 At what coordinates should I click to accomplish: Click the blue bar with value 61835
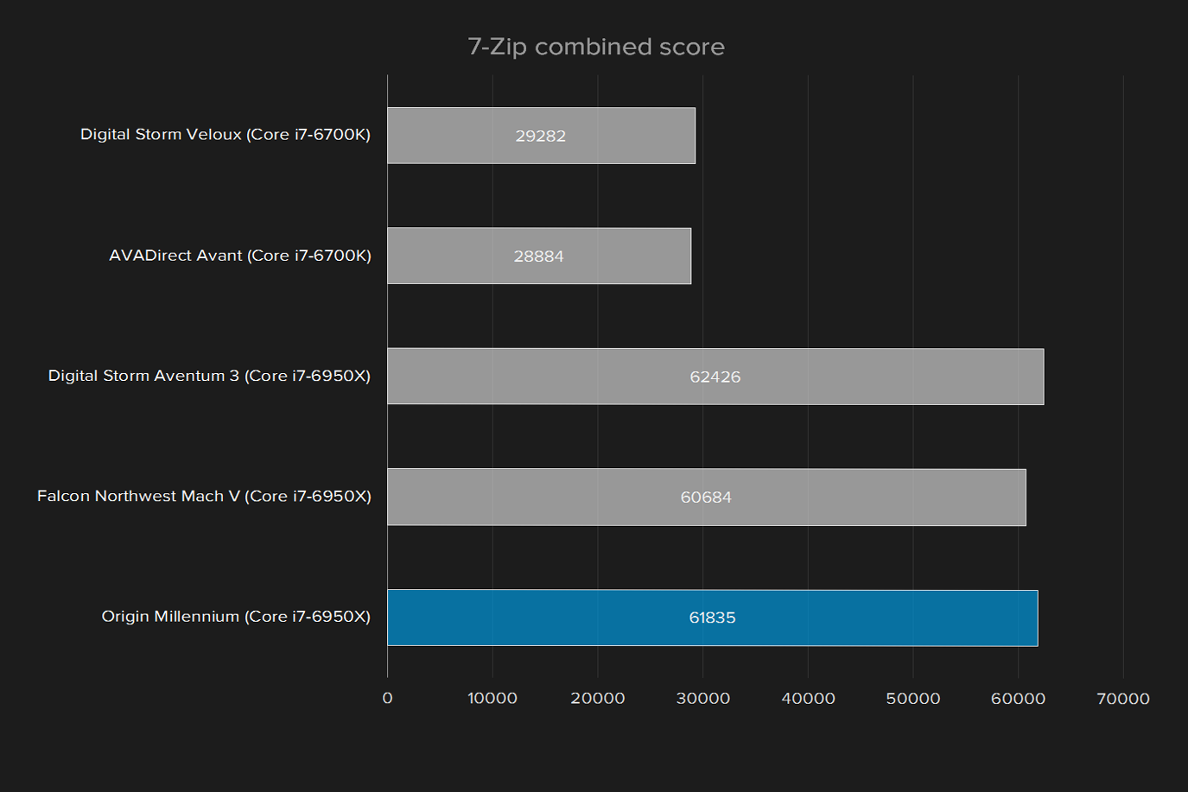[713, 618]
